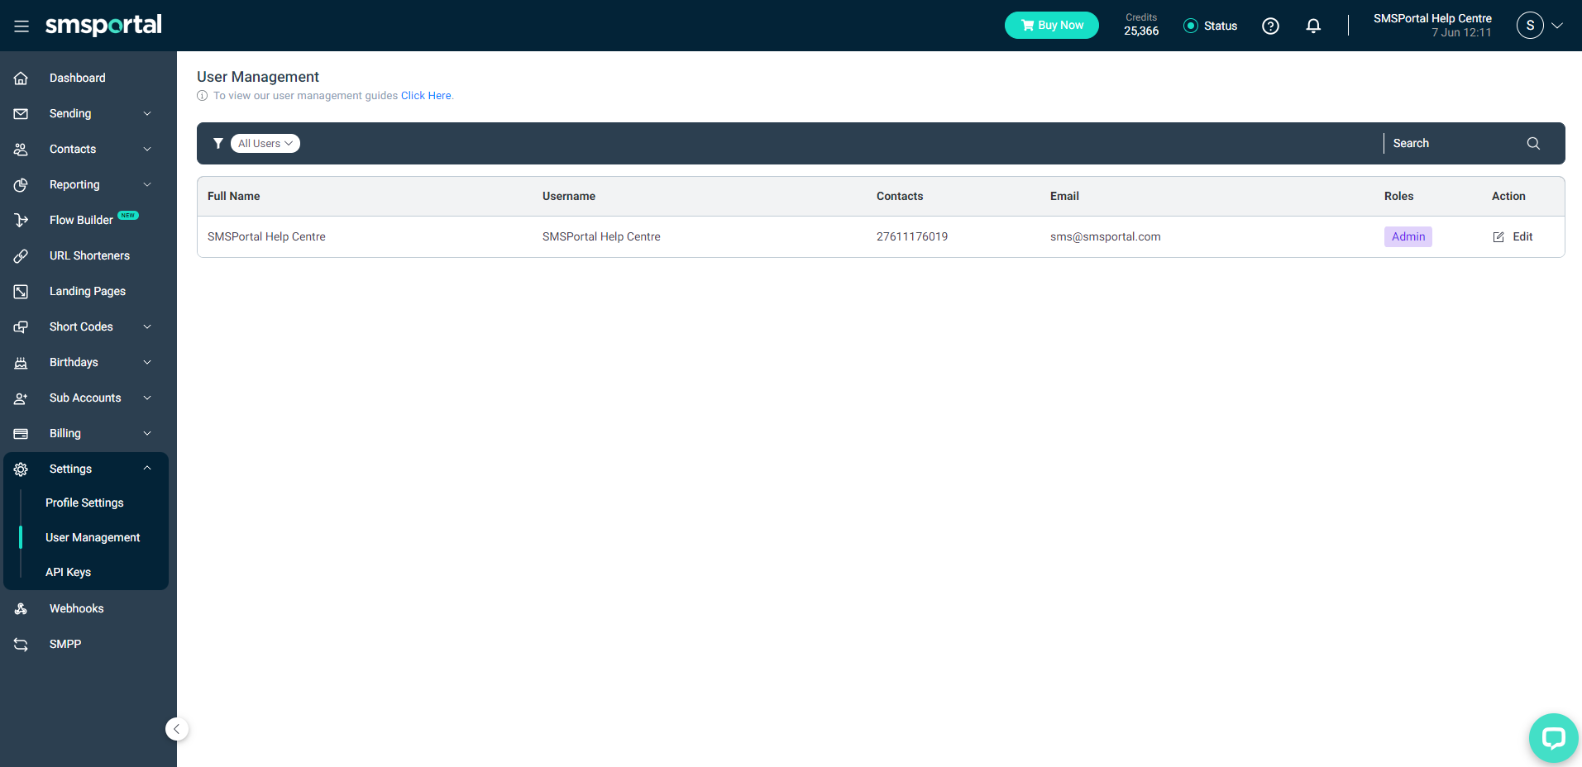Open the hamburger menu icon

pos(22,26)
